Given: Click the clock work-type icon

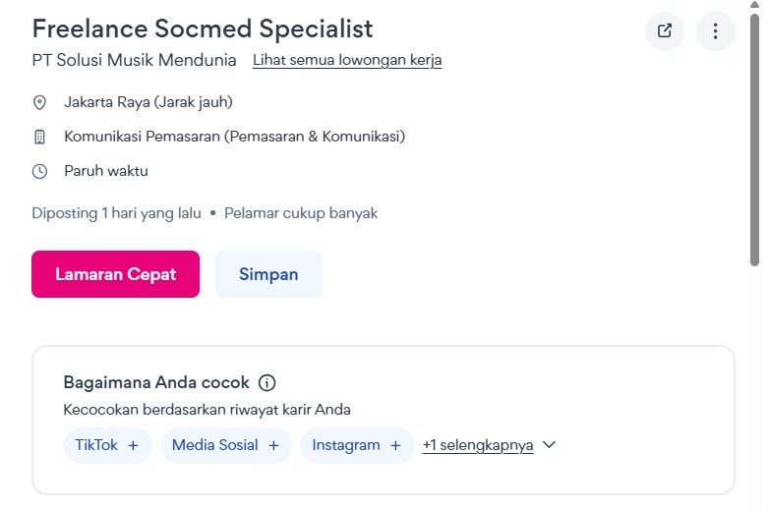Looking at the screenshot, I should 40,171.
